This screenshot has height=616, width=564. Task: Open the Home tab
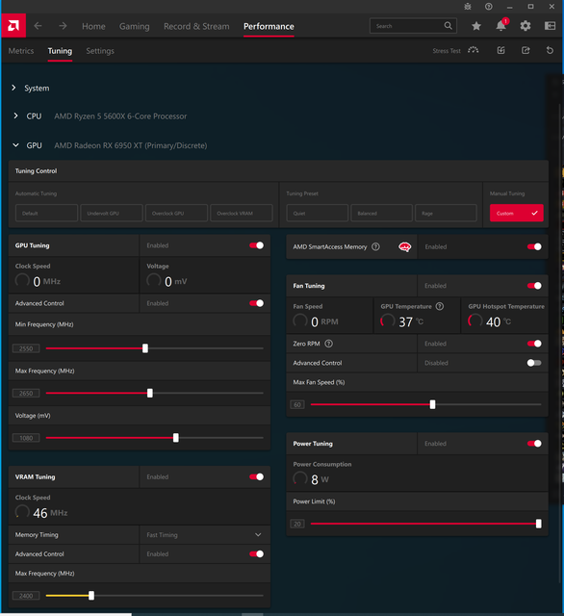93,26
